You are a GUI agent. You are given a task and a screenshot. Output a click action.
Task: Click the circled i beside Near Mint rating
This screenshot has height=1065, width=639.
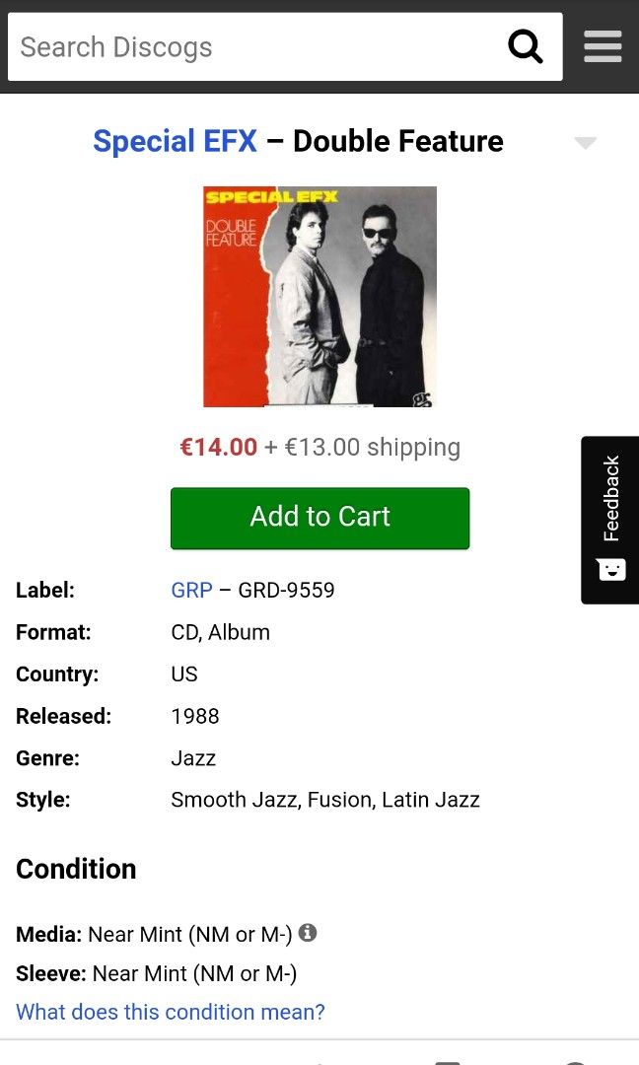[309, 933]
